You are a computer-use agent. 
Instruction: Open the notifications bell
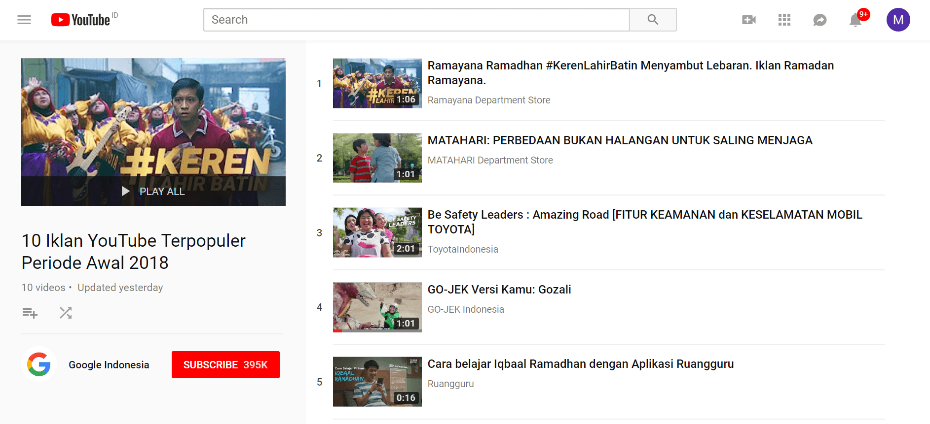click(x=856, y=20)
